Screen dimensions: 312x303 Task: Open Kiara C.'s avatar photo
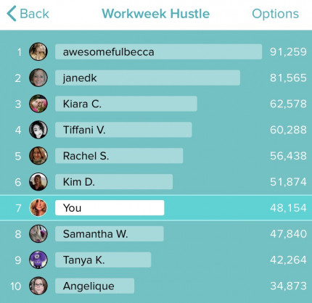38,104
